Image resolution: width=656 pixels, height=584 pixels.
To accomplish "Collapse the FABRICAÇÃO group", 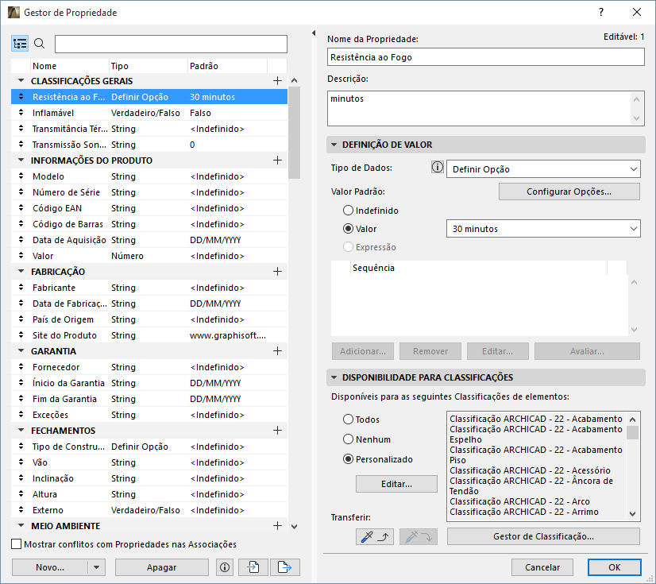I will (21, 271).
